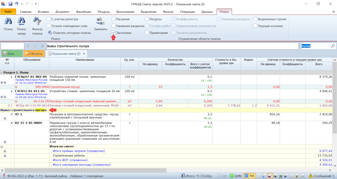Collapse the Раздел 1. Полы section
The height and width of the screenshot is (179, 337).
[x=2, y=72]
